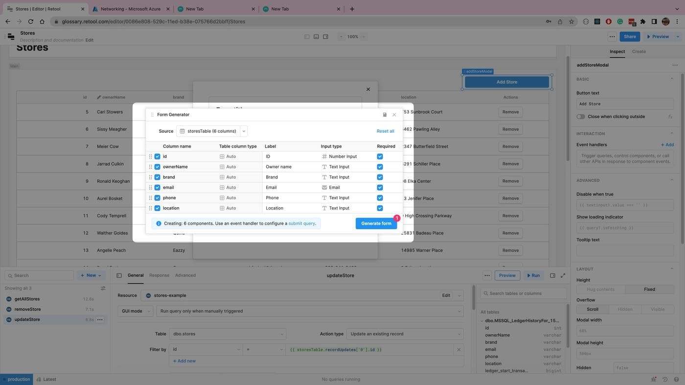
Task: Click the three-dot menu beside the Share button
Action: [x=612, y=37]
